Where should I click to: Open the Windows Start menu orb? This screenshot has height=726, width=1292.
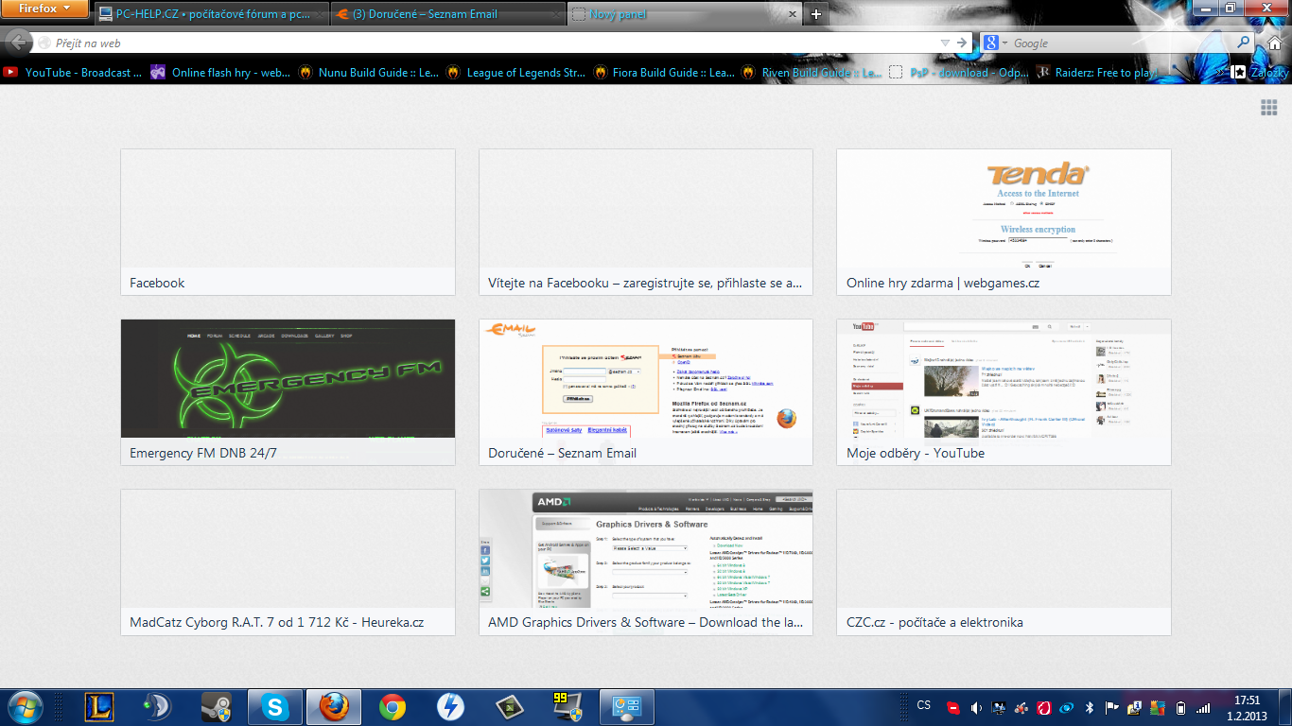click(24, 707)
